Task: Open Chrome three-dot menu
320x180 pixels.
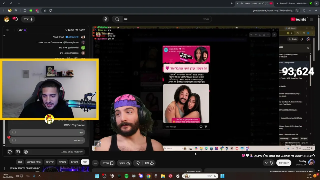Action: coord(4,10)
